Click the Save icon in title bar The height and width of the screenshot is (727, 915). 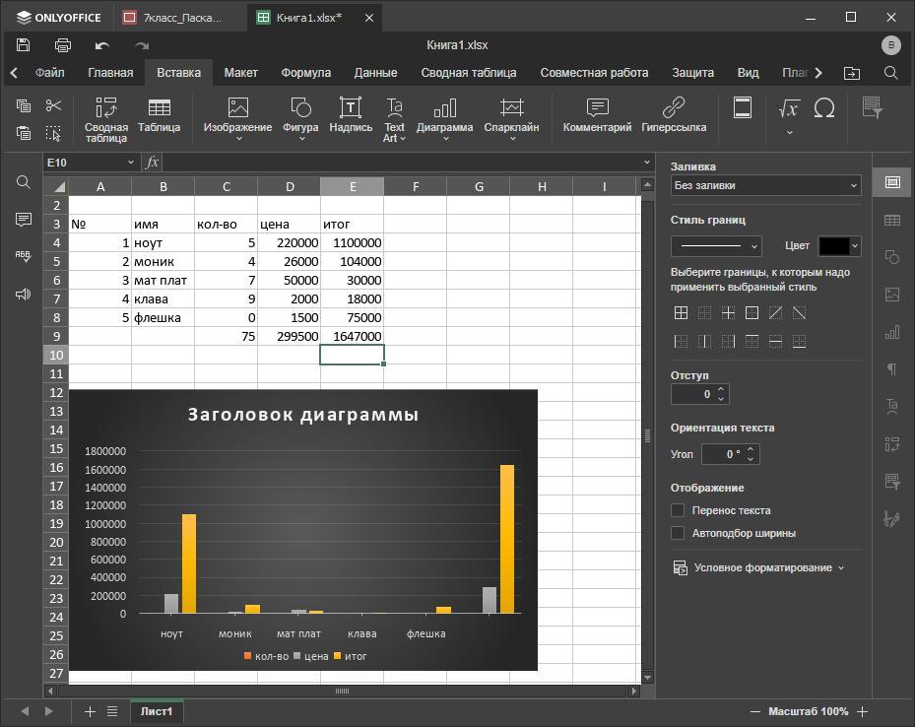click(x=23, y=45)
